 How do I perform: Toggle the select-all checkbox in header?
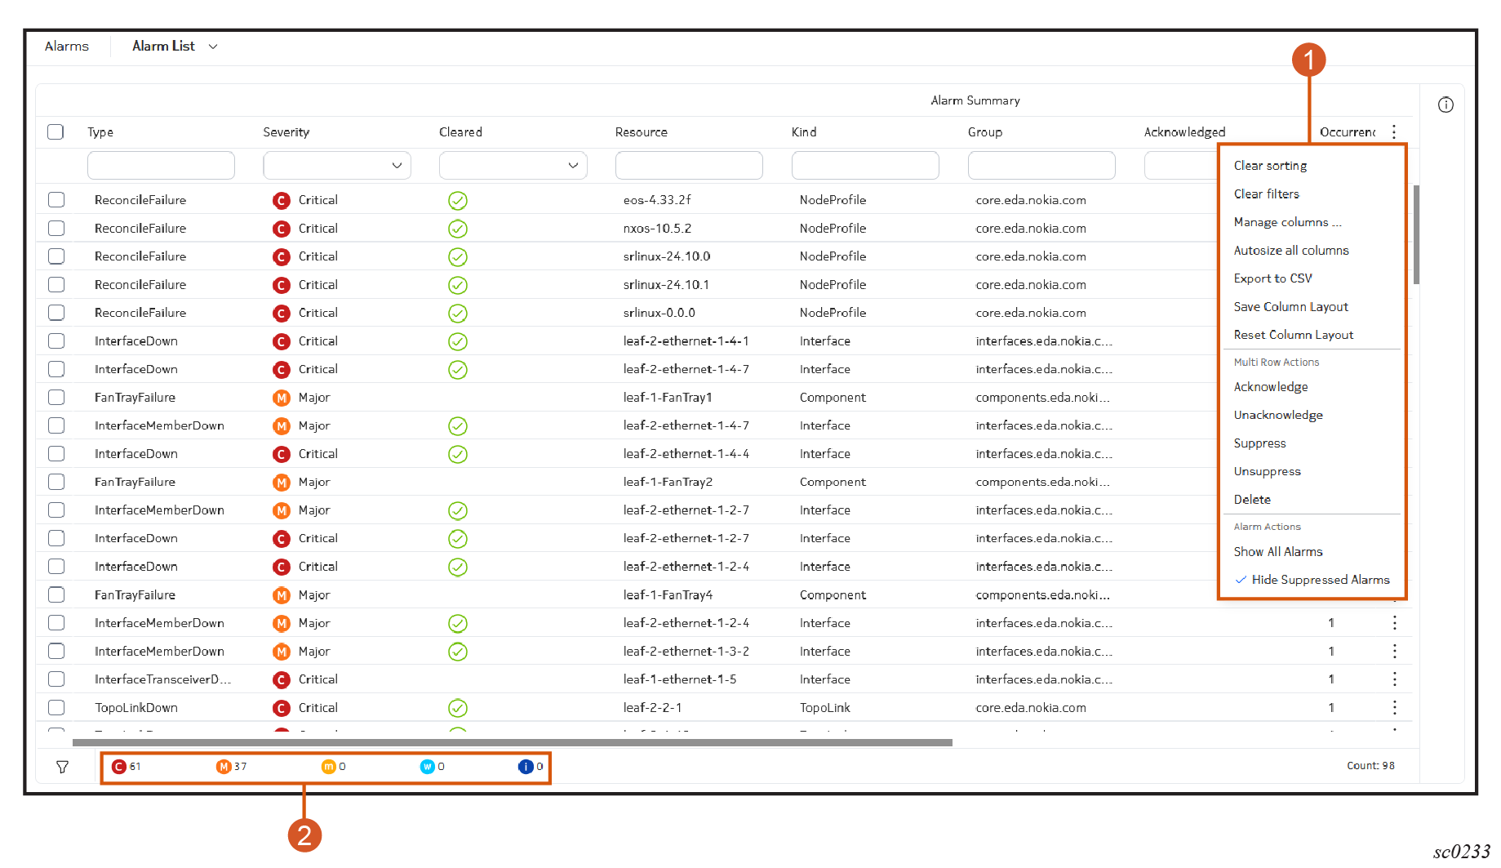click(x=56, y=131)
